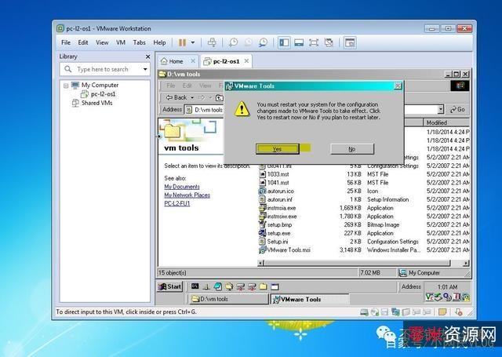The width and height of the screenshot is (502, 357).
Task: Select Shared VMs in the library
Action: point(96,103)
